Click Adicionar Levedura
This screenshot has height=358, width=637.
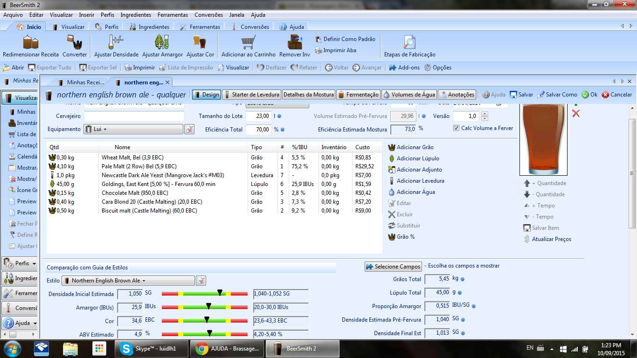[416, 181]
